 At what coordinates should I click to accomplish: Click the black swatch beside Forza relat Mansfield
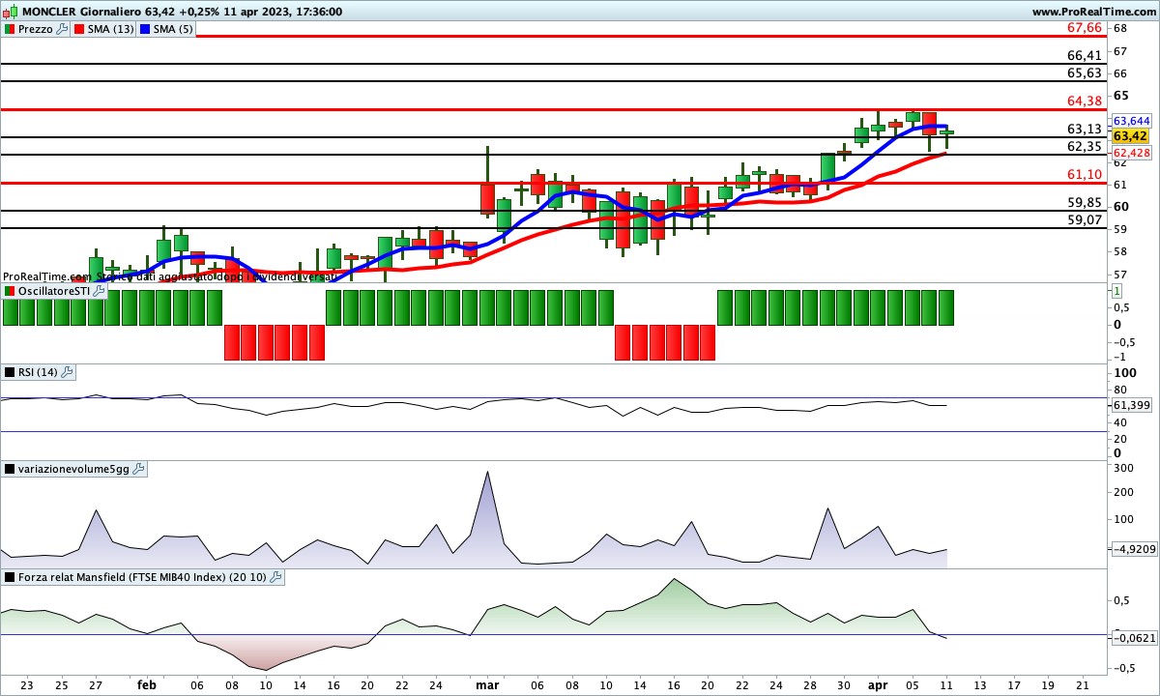[10, 577]
